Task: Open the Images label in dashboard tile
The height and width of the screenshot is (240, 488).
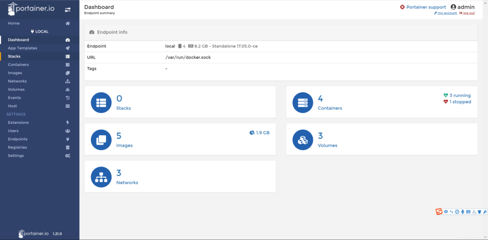Action: click(125, 145)
